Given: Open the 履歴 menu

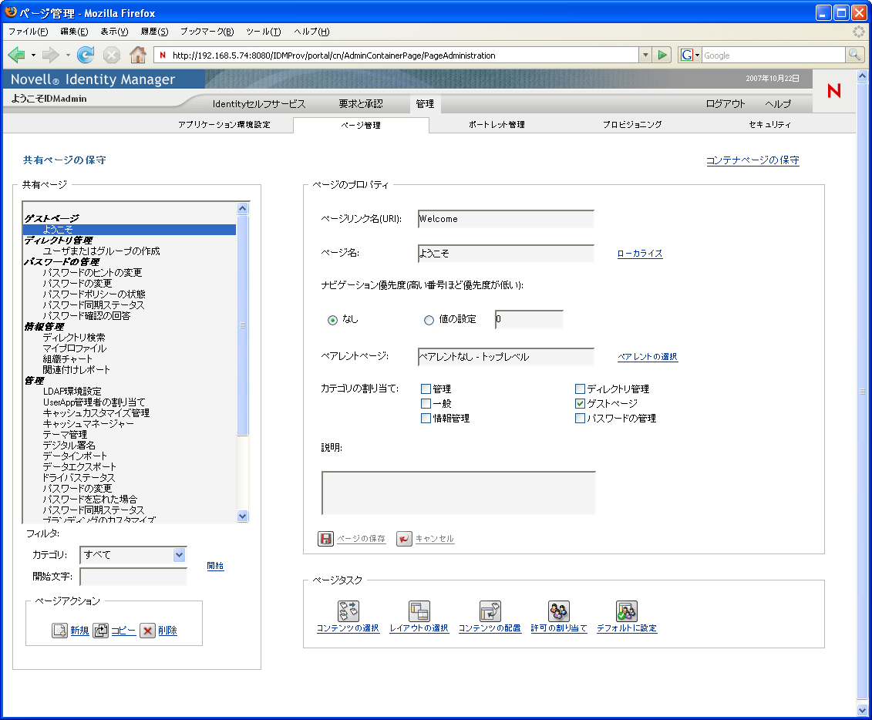Looking at the screenshot, I should (x=154, y=32).
